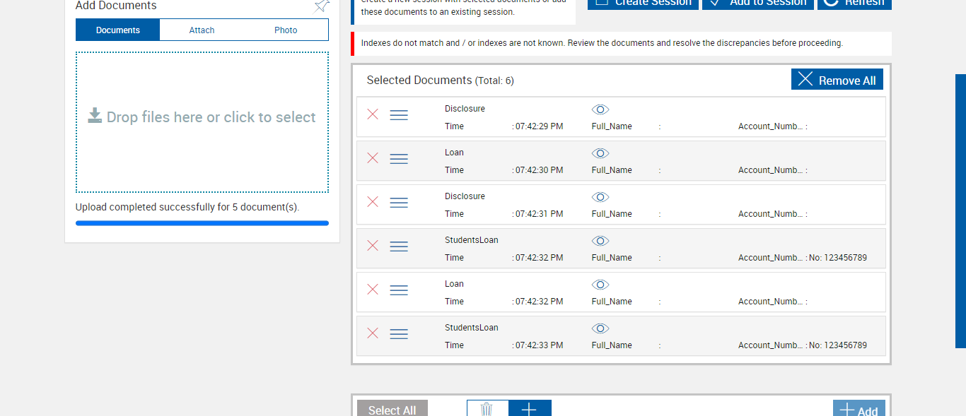Click the upload progress bar

click(202, 223)
